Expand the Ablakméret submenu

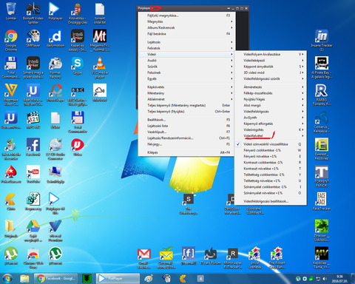tap(186, 99)
